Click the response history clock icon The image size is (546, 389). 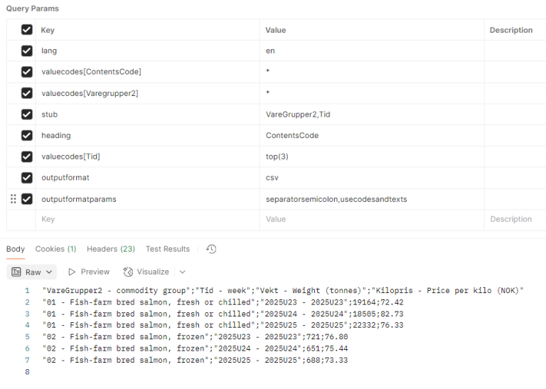click(x=211, y=249)
